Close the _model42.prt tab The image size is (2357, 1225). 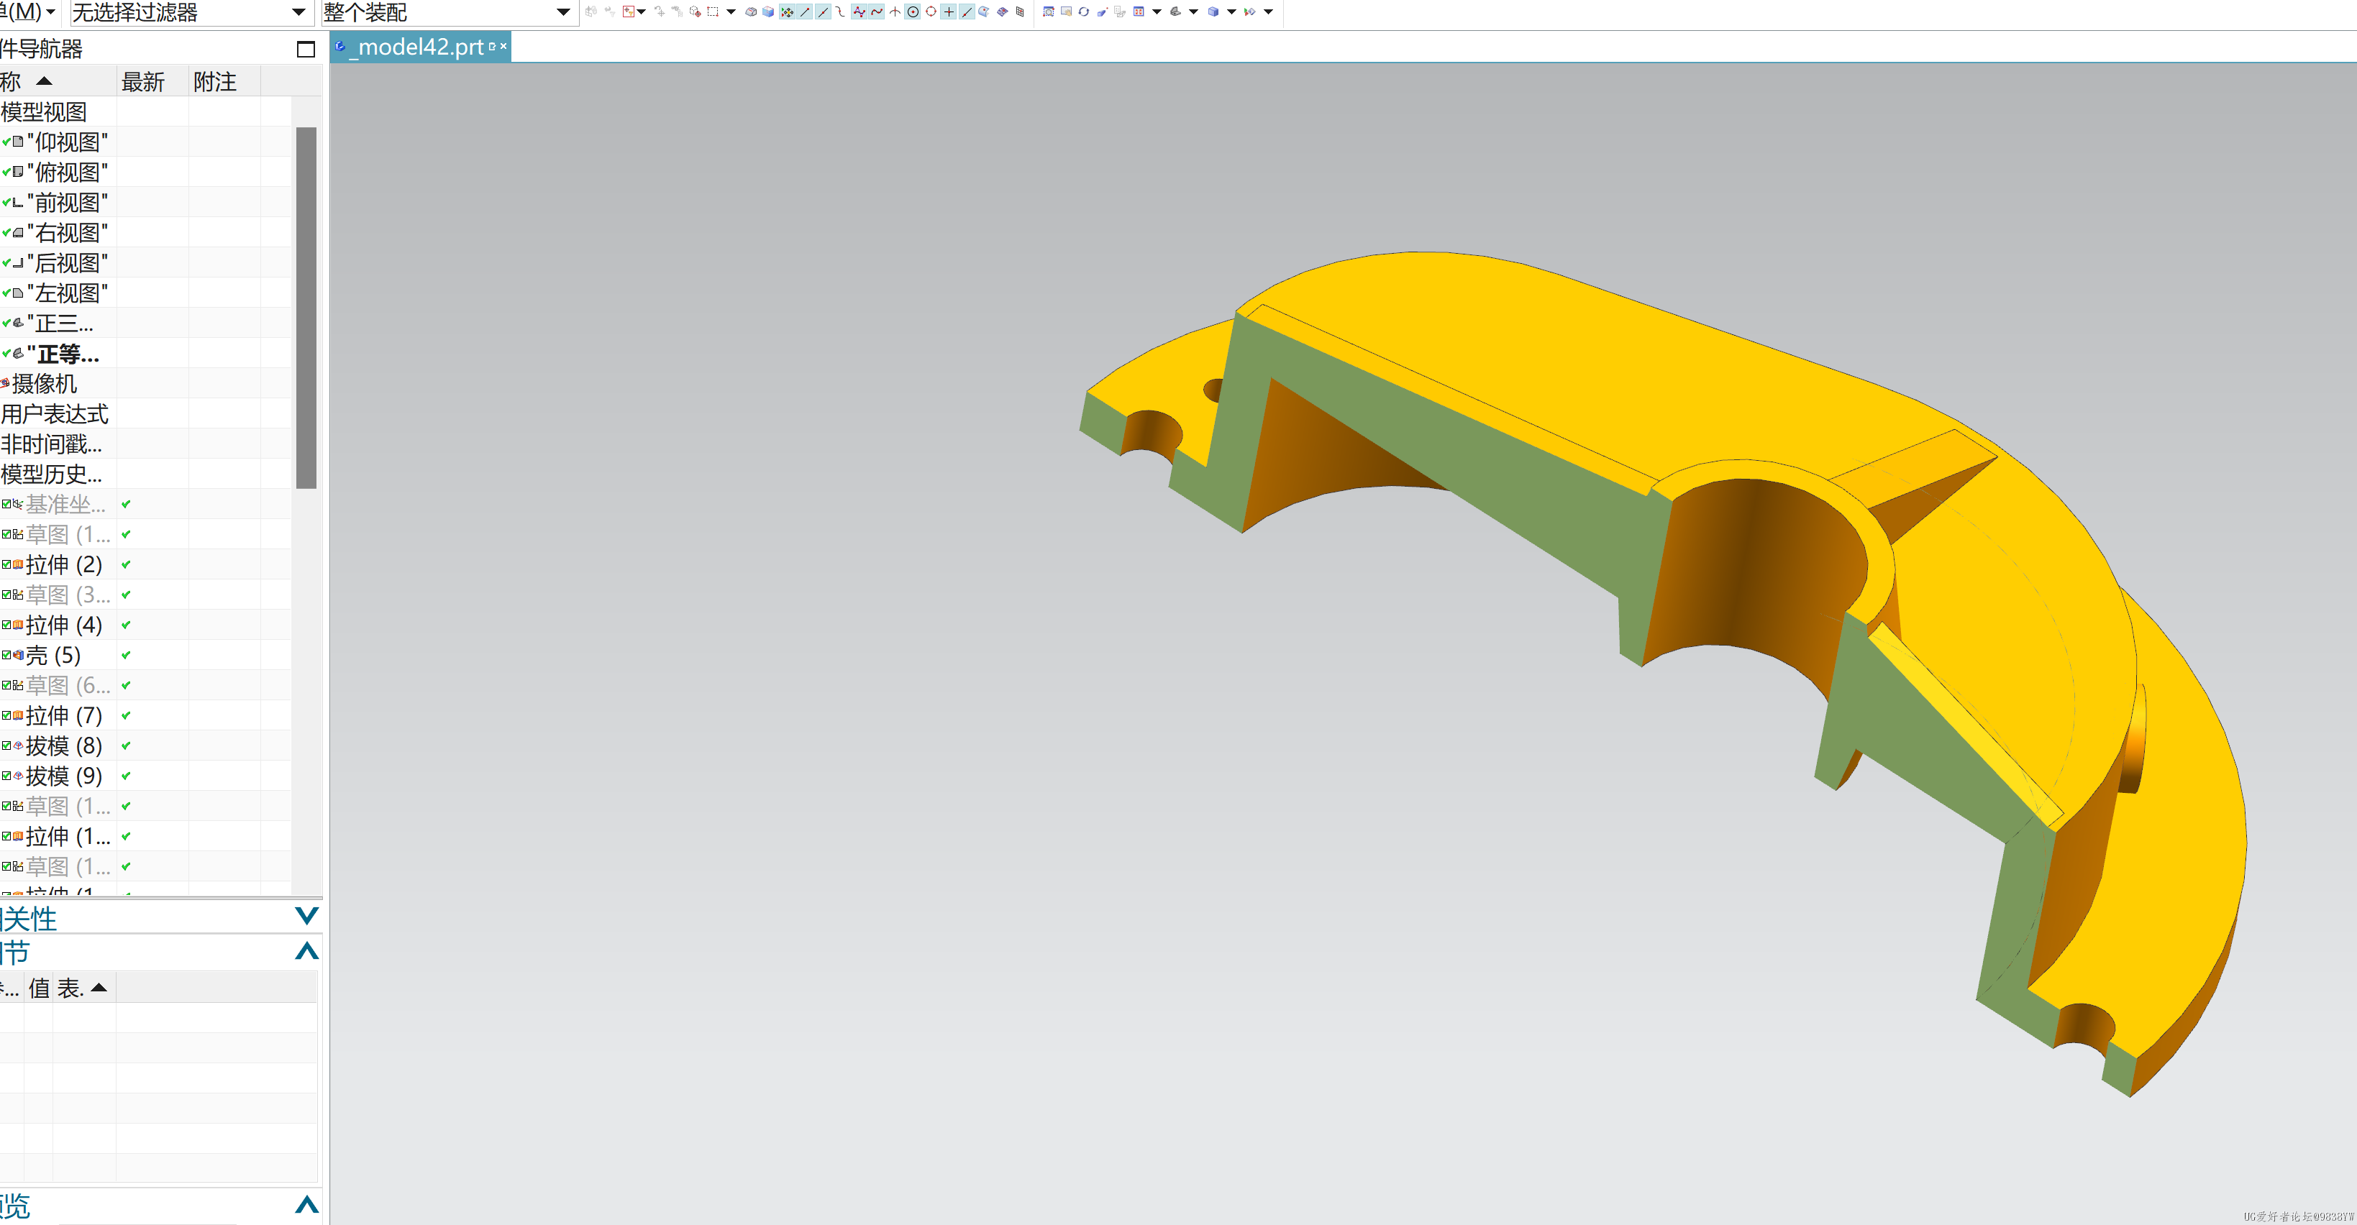coord(503,46)
